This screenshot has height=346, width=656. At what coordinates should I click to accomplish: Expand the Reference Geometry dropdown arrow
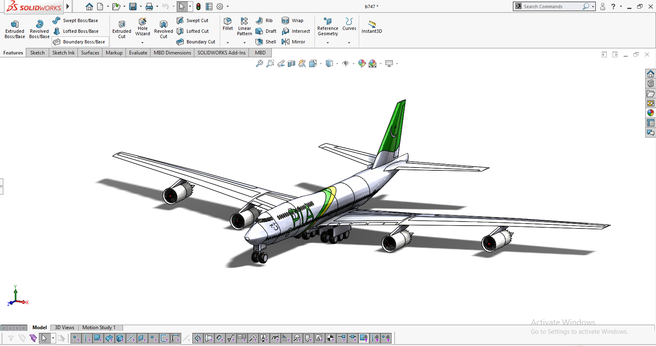click(x=328, y=43)
